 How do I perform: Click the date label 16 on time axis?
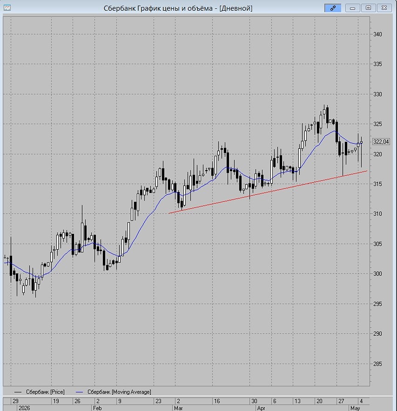coord(217,401)
